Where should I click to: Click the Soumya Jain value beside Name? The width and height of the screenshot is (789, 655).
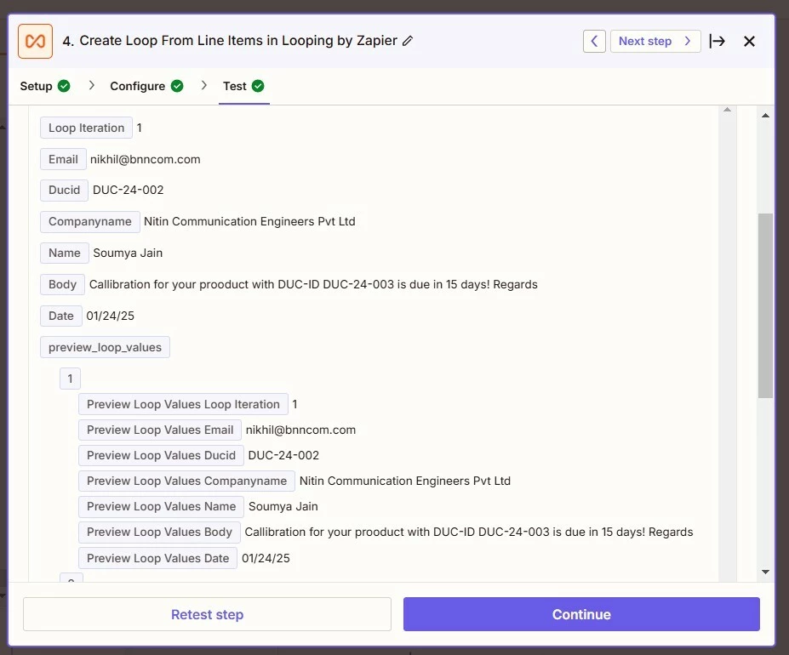point(128,253)
